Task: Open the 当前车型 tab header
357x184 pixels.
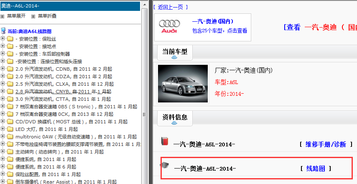Action: pos(175,52)
